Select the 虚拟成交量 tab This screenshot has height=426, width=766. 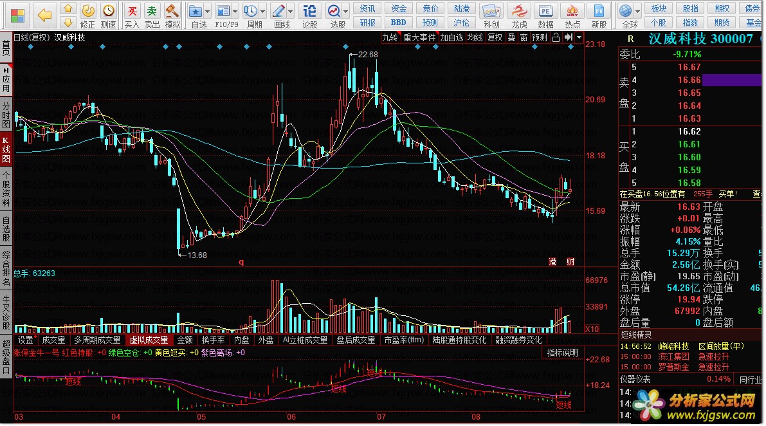pyautogui.click(x=149, y=340)
